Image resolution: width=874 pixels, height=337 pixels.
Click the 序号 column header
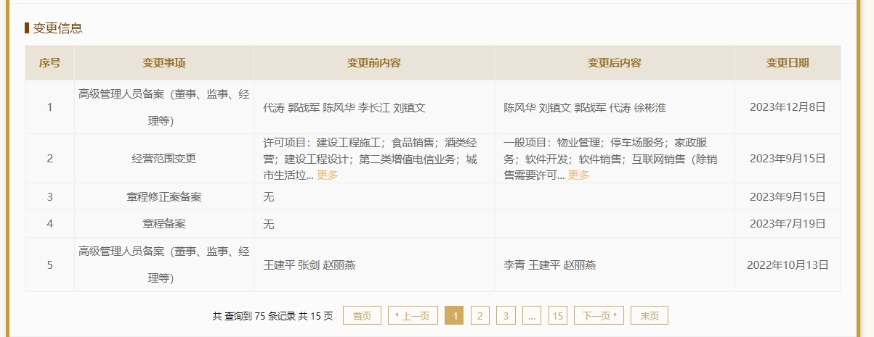tap(49, 63)
